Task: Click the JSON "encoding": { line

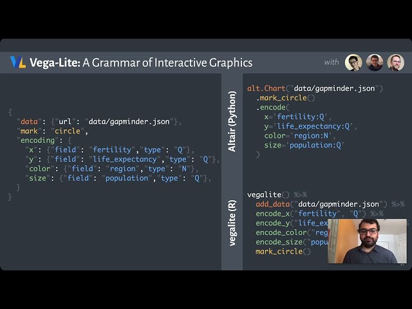Action: pos(44,140)
